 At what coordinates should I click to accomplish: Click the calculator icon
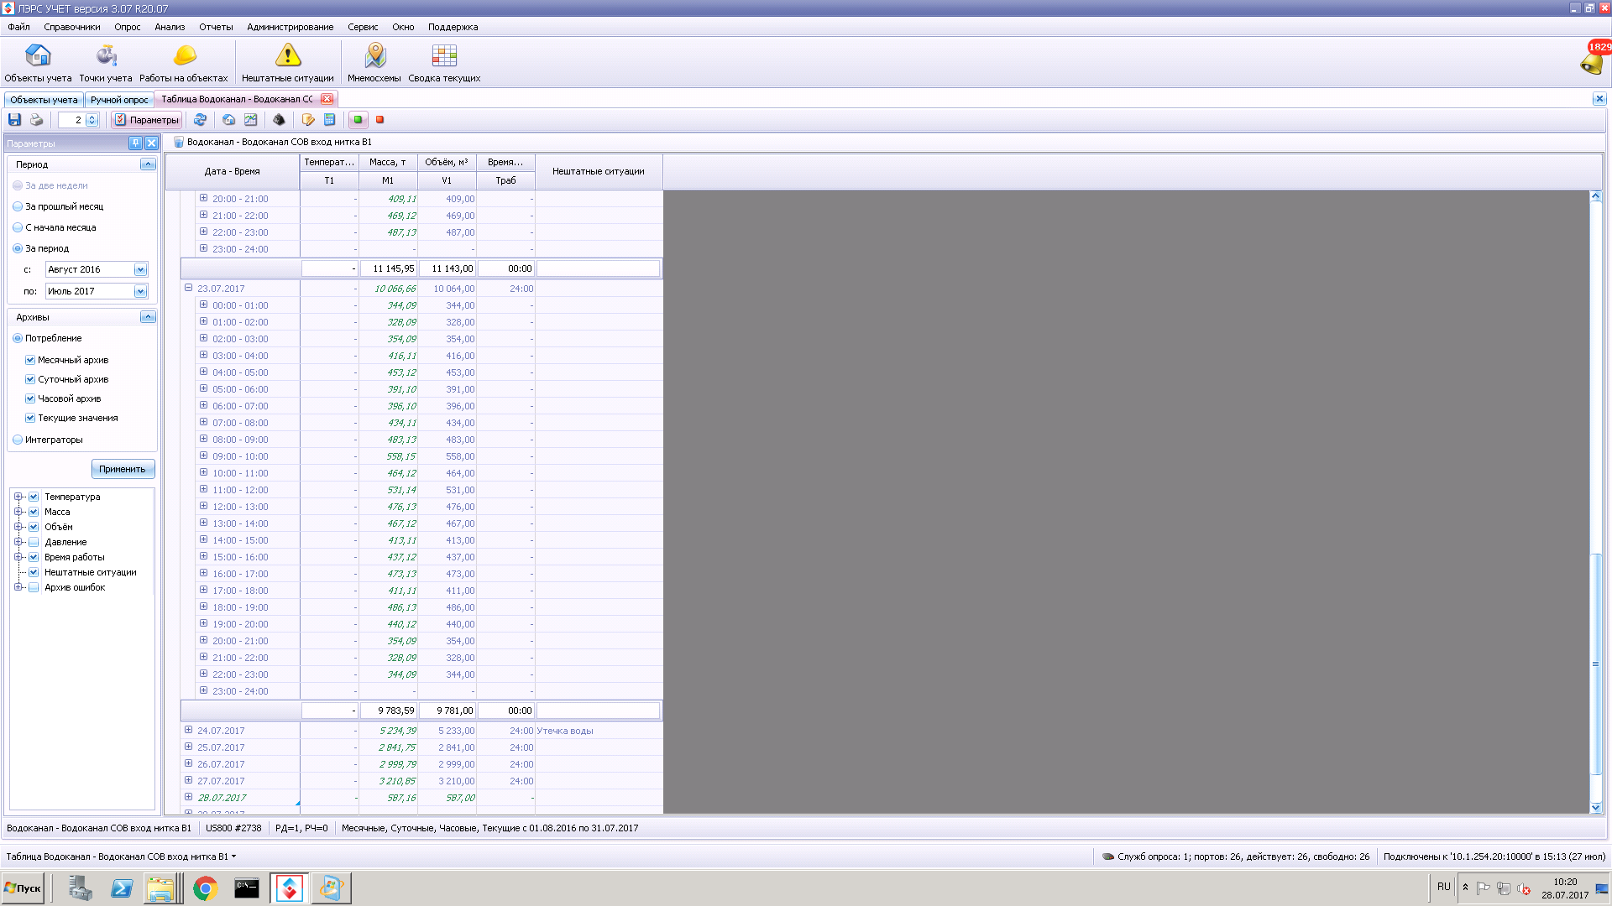pyautogui.click(x=329, y=120)
